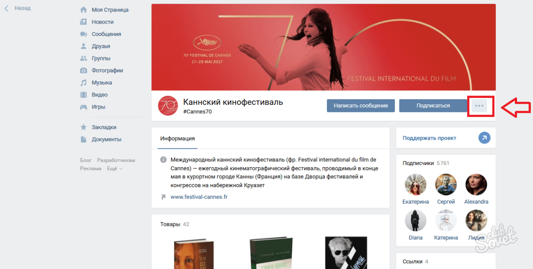Open the Подписчики 5761 list header
This screenshot has width=533, height=269.
(x=426, y=163)
